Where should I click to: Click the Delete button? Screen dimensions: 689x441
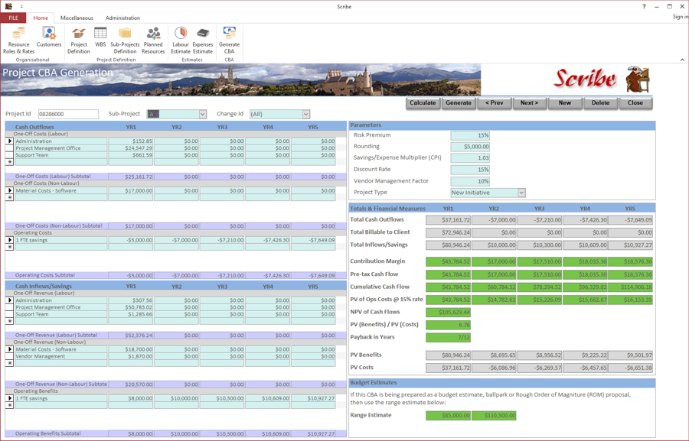[x=601, y=103]
